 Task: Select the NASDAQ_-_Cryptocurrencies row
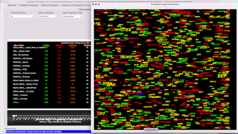click(49, 73)
